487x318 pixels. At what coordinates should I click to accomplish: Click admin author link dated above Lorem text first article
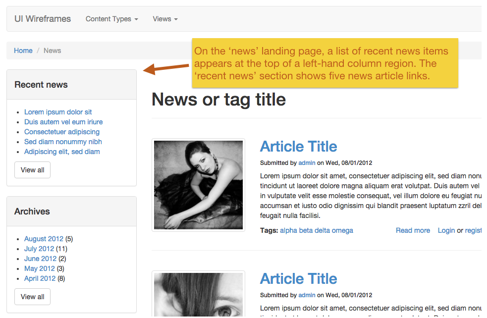tap(307, 163)
